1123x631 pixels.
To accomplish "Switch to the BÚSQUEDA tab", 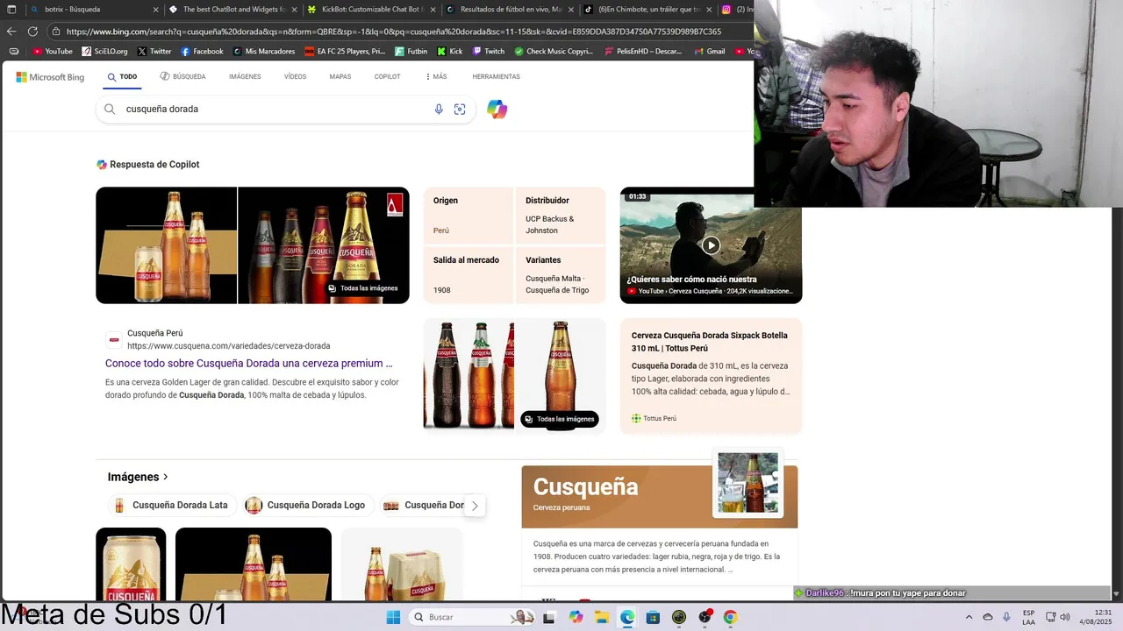I will [x=182, y=77].
